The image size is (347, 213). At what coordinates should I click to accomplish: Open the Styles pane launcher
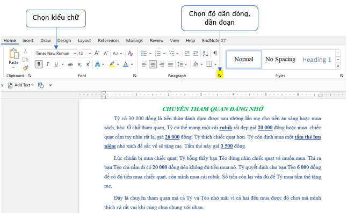pos(341,76)
